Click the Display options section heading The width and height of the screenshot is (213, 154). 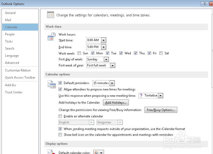coord(57,144)
